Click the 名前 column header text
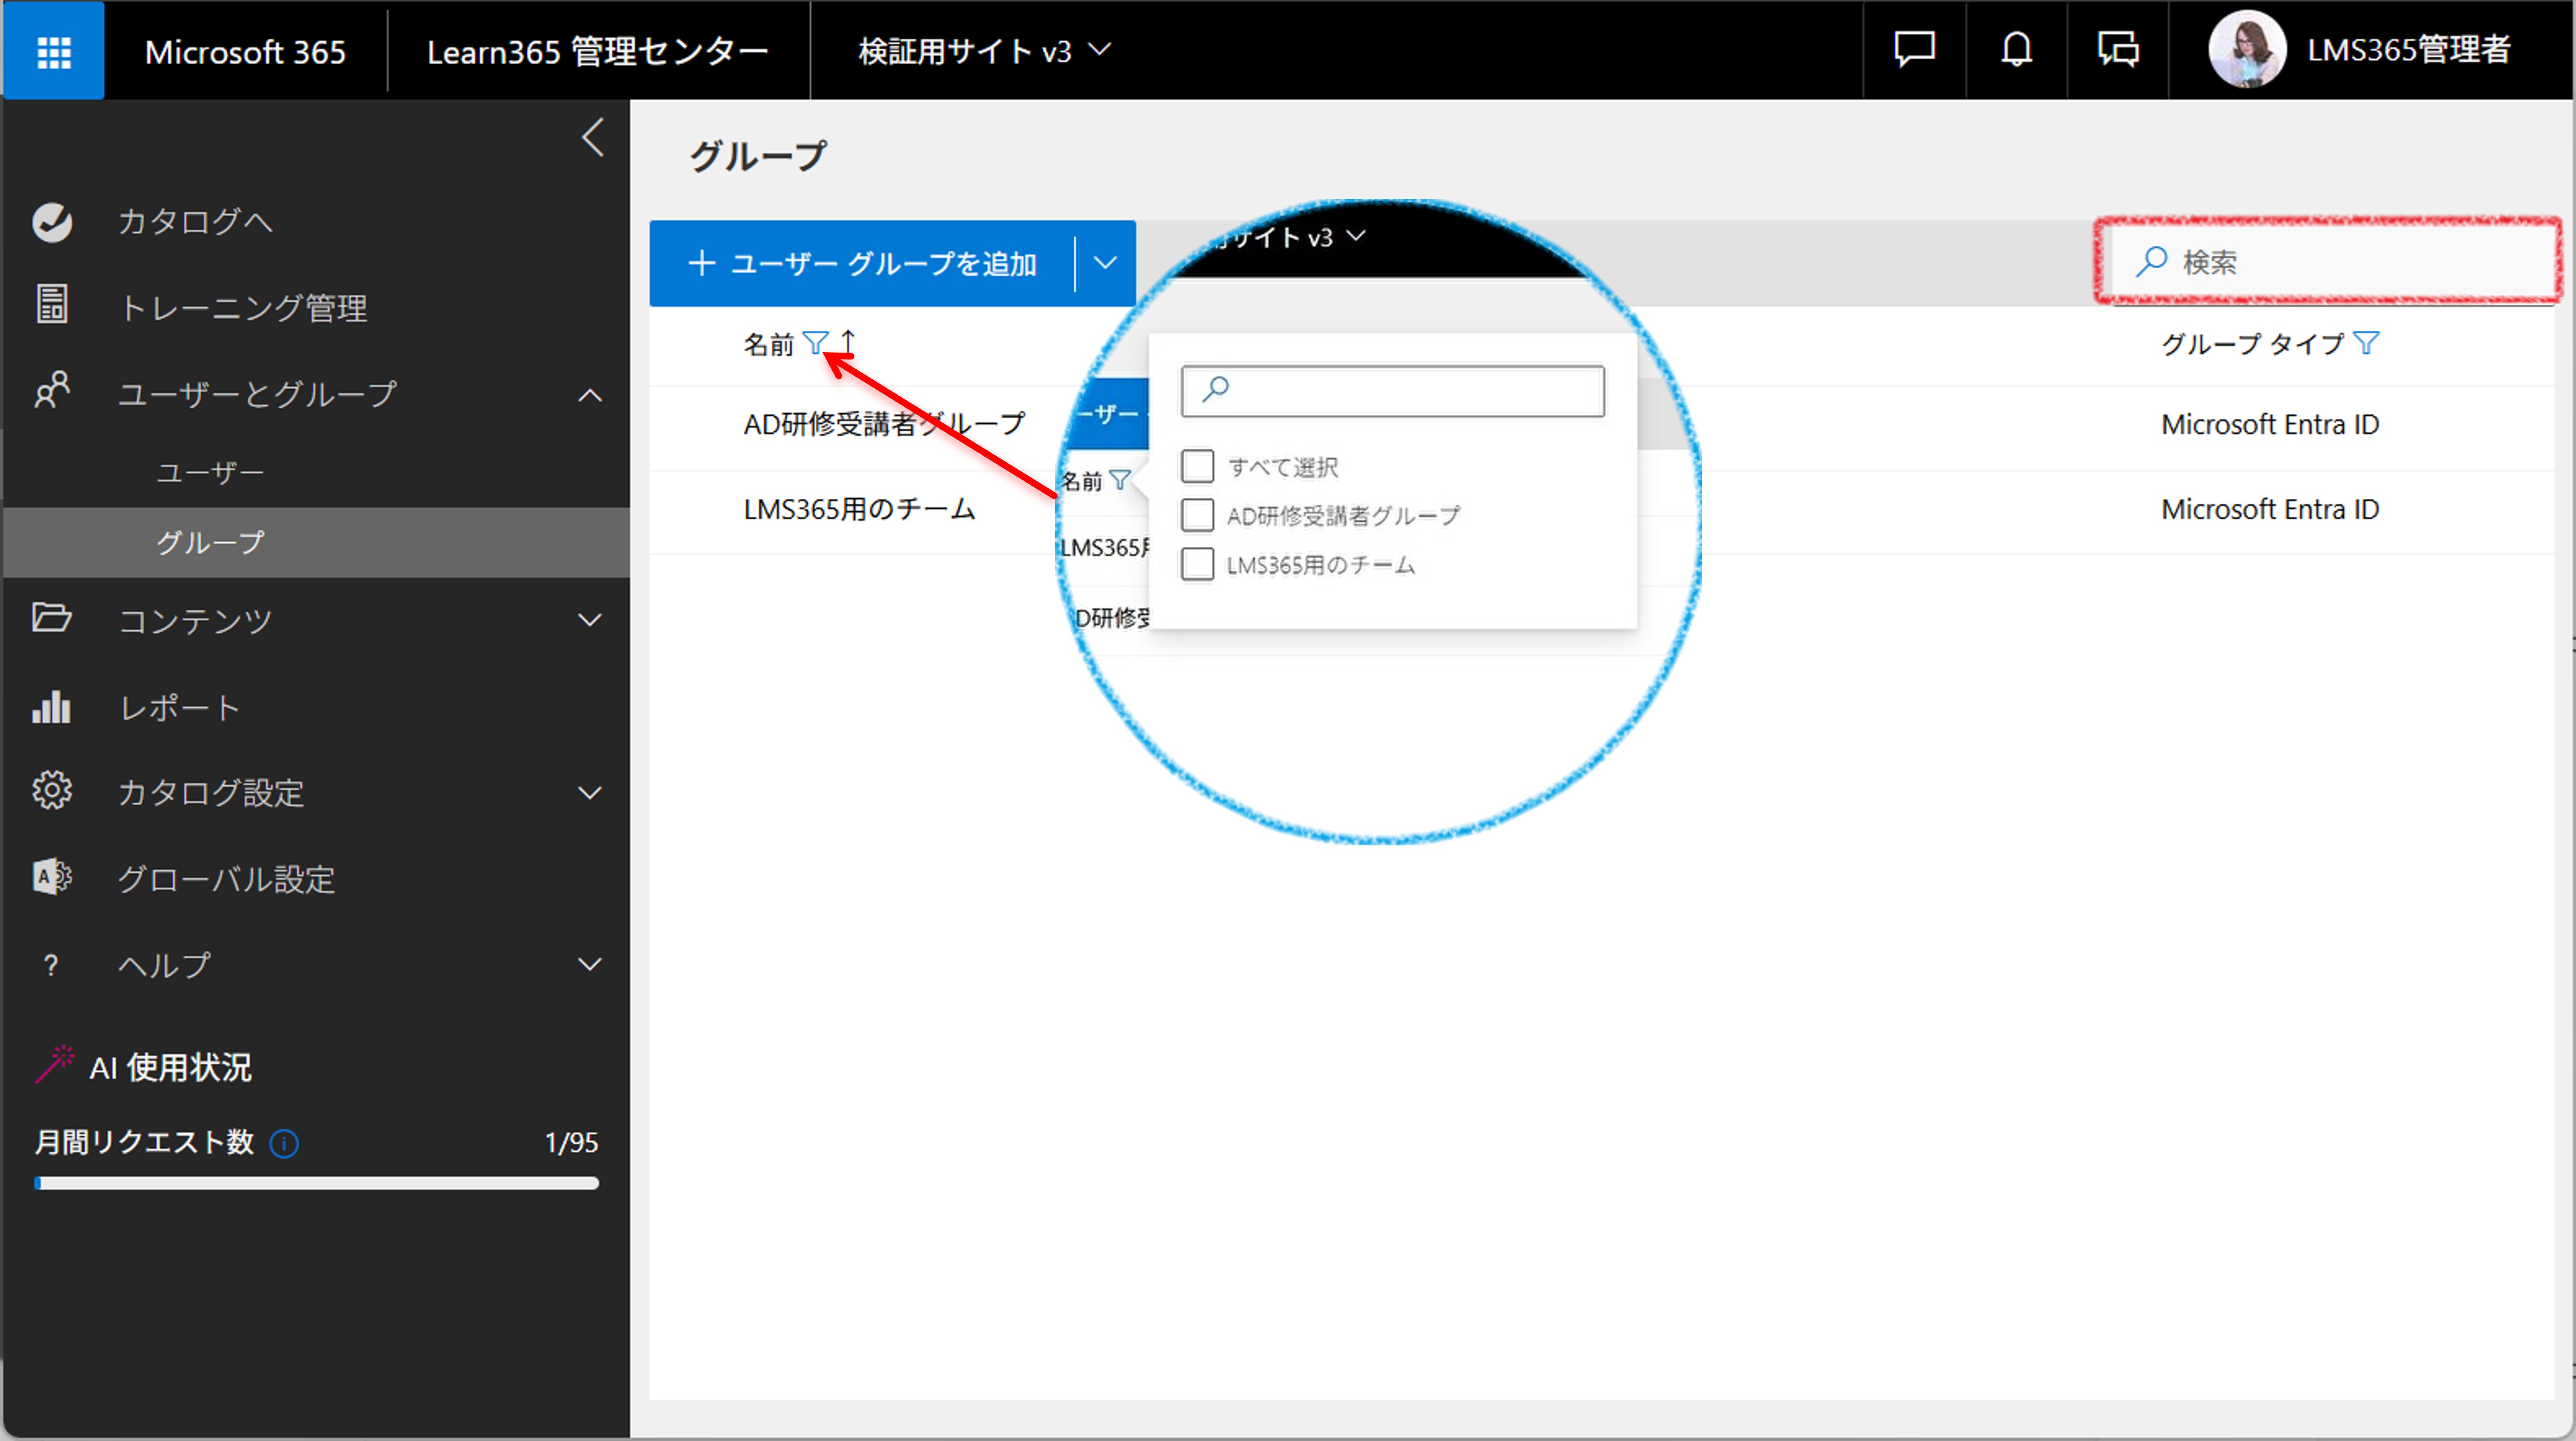 coord(768,345)
